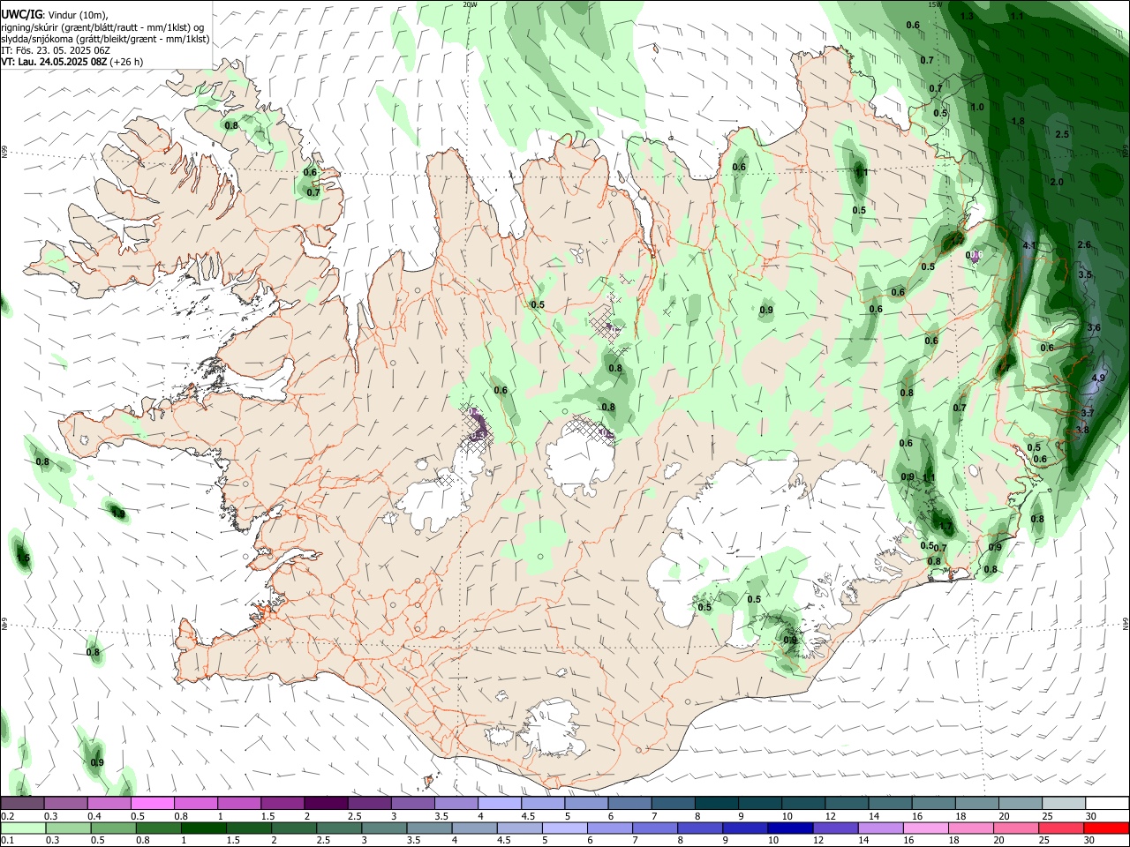
Task: Click the violet 12 swatch in bottom legend row
Action: (836, 828)
